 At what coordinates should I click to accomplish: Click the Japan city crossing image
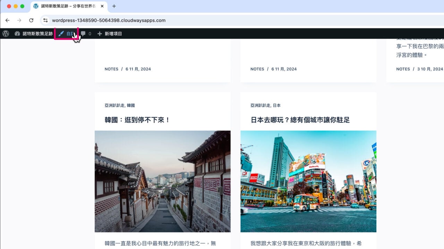308,181
